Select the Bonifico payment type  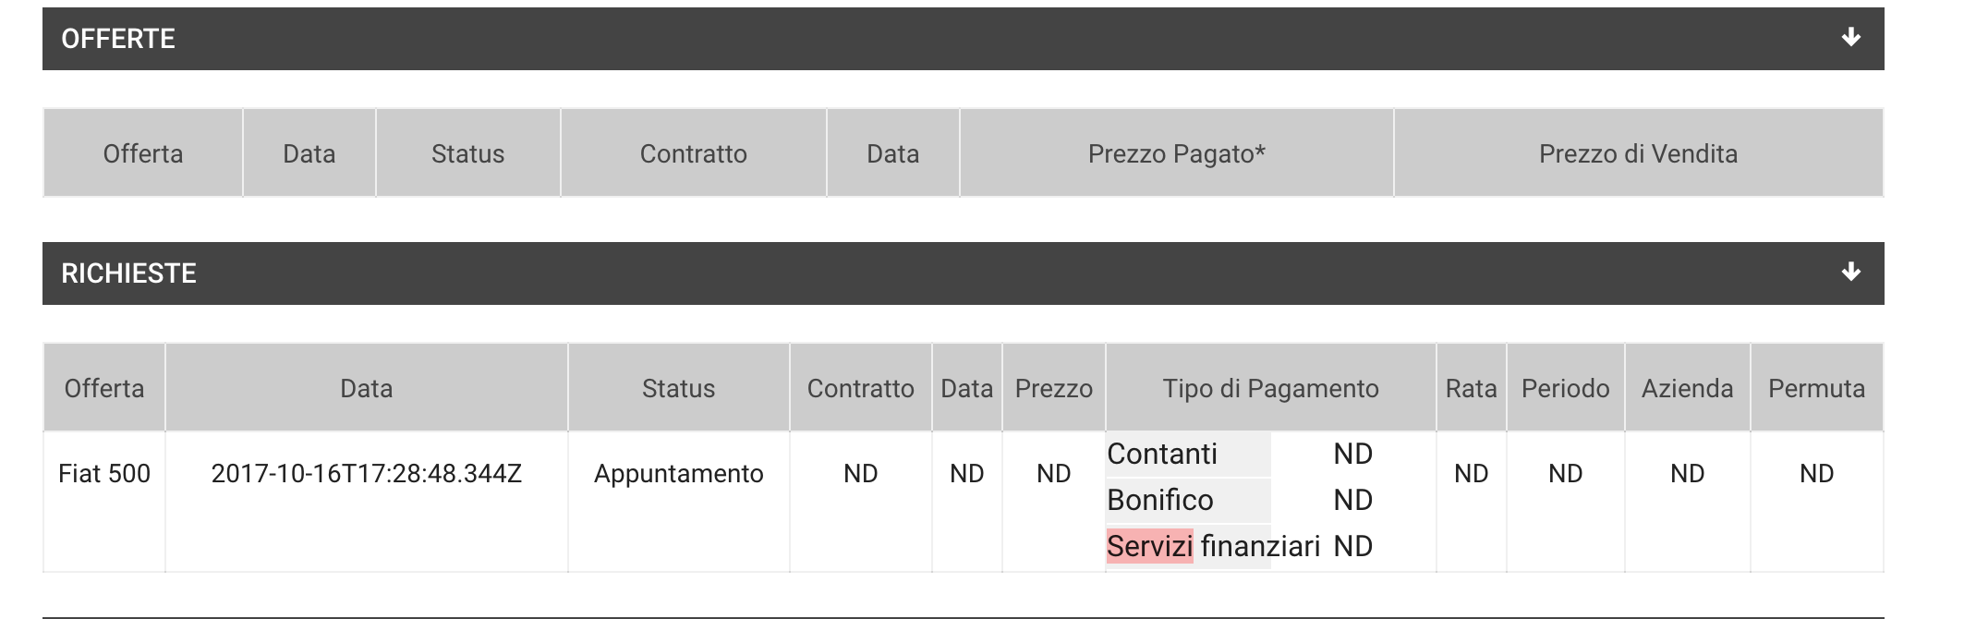coord(1160,500)
